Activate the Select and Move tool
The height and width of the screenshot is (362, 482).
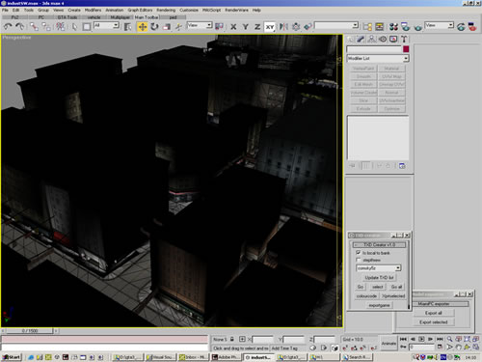pyautogui.click(x=143, y=26)
